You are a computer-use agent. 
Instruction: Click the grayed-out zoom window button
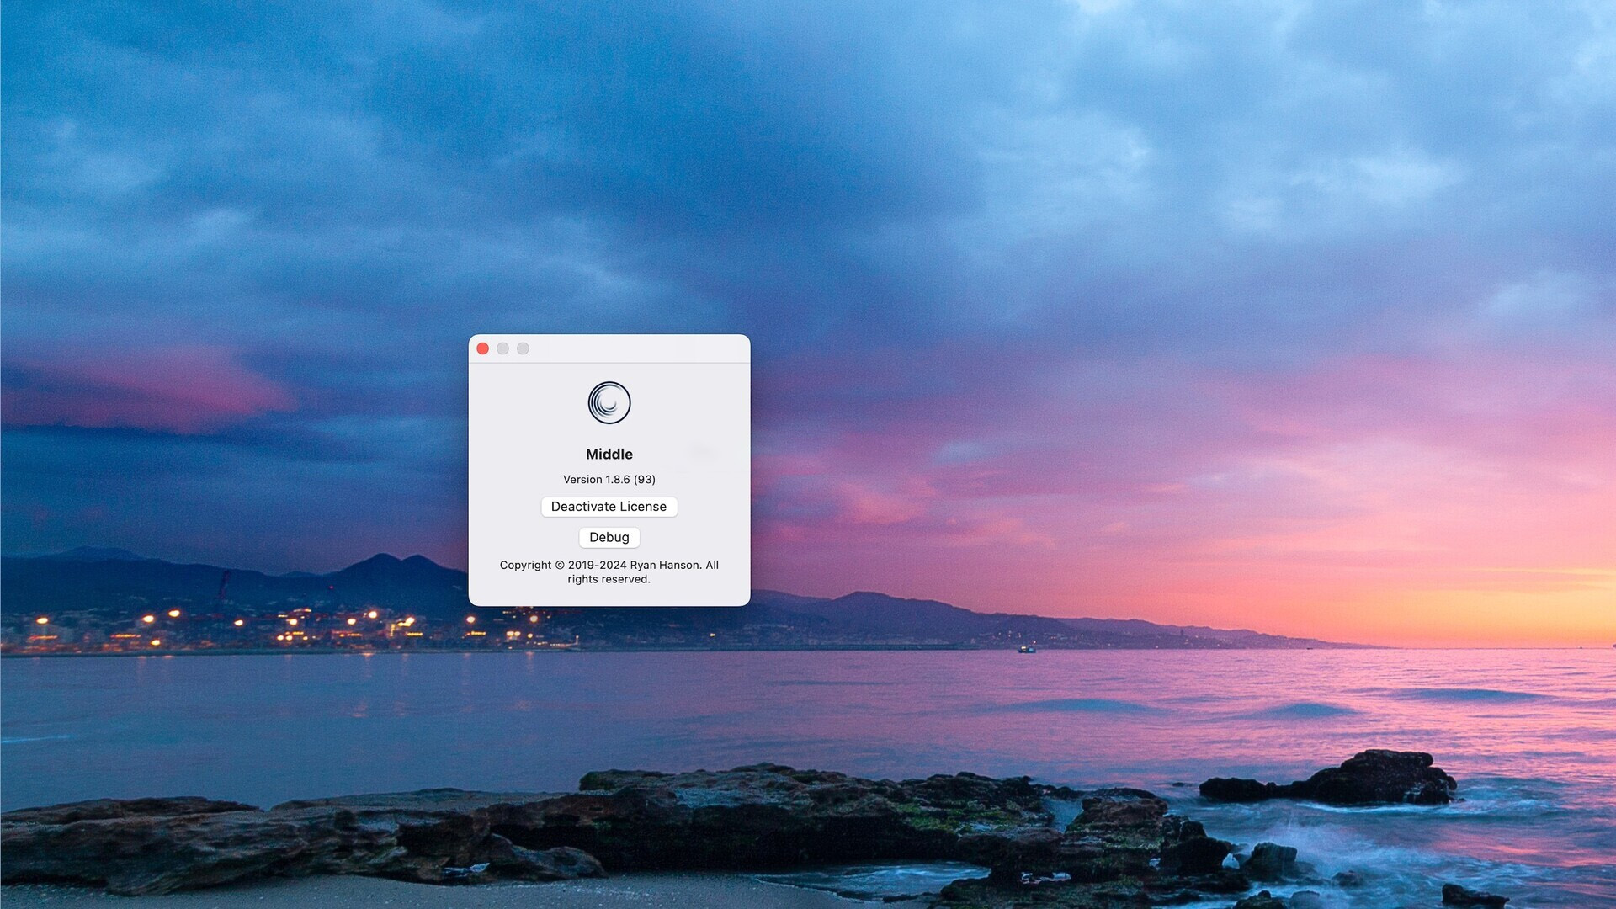523,348
